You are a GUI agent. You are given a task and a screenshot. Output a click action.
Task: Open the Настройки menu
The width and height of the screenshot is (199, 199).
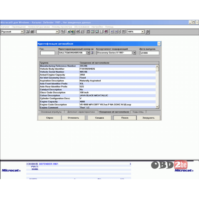coord(97,27)
